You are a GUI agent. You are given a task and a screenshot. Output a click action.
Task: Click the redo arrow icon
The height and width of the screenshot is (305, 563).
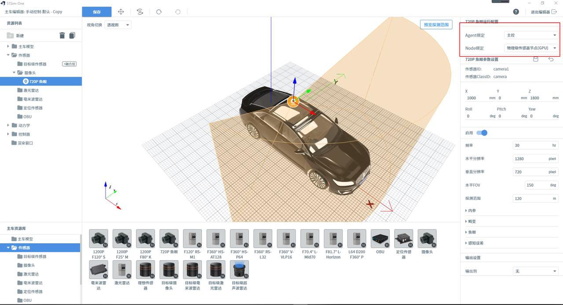159,12
